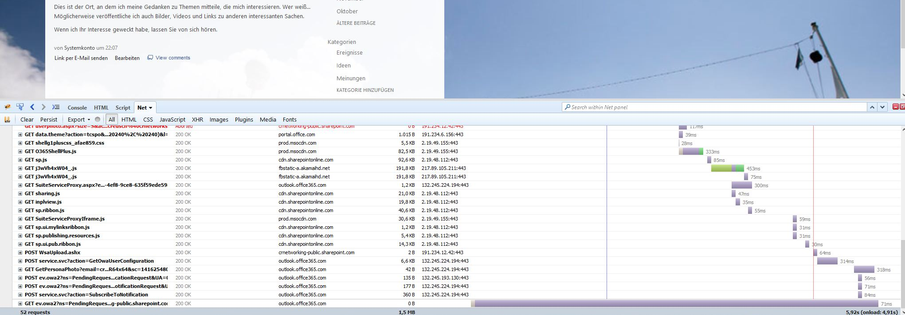Toggle the Persist option

click(49, 120)
